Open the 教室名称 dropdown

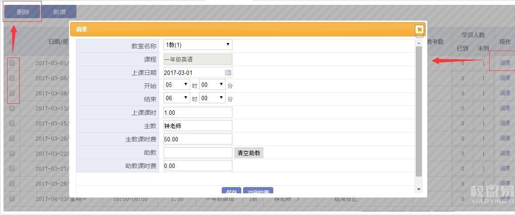pos(198,45)
